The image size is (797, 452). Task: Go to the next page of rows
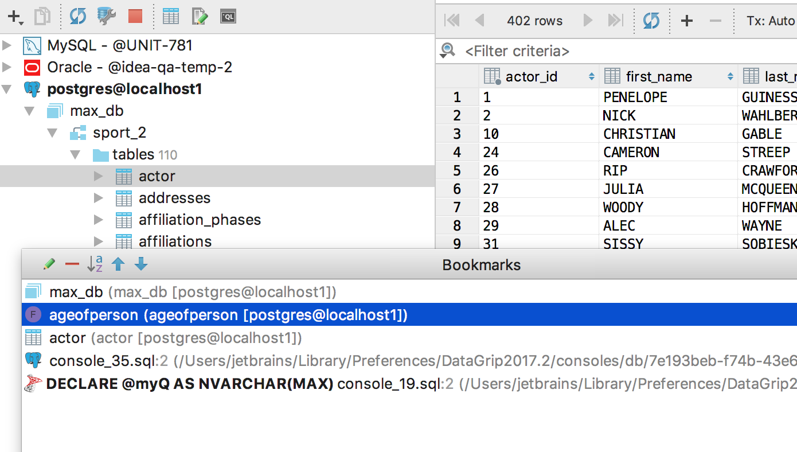(x=588, y=21)
